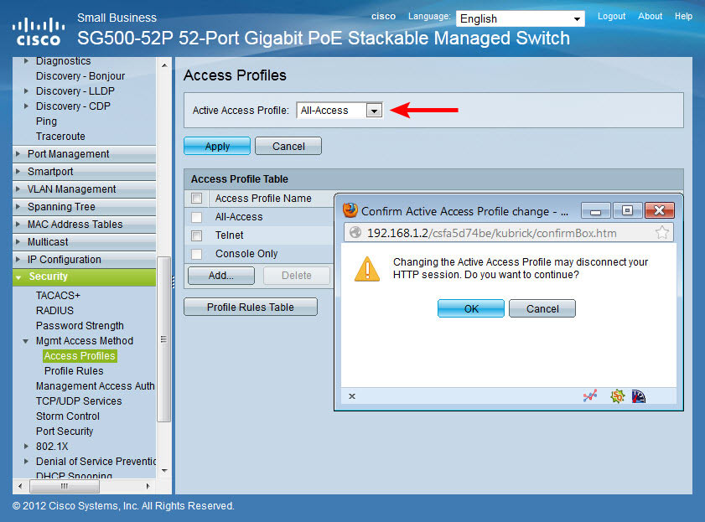
Task: Click the Cisco logo in header
Action: coord(39,32)
